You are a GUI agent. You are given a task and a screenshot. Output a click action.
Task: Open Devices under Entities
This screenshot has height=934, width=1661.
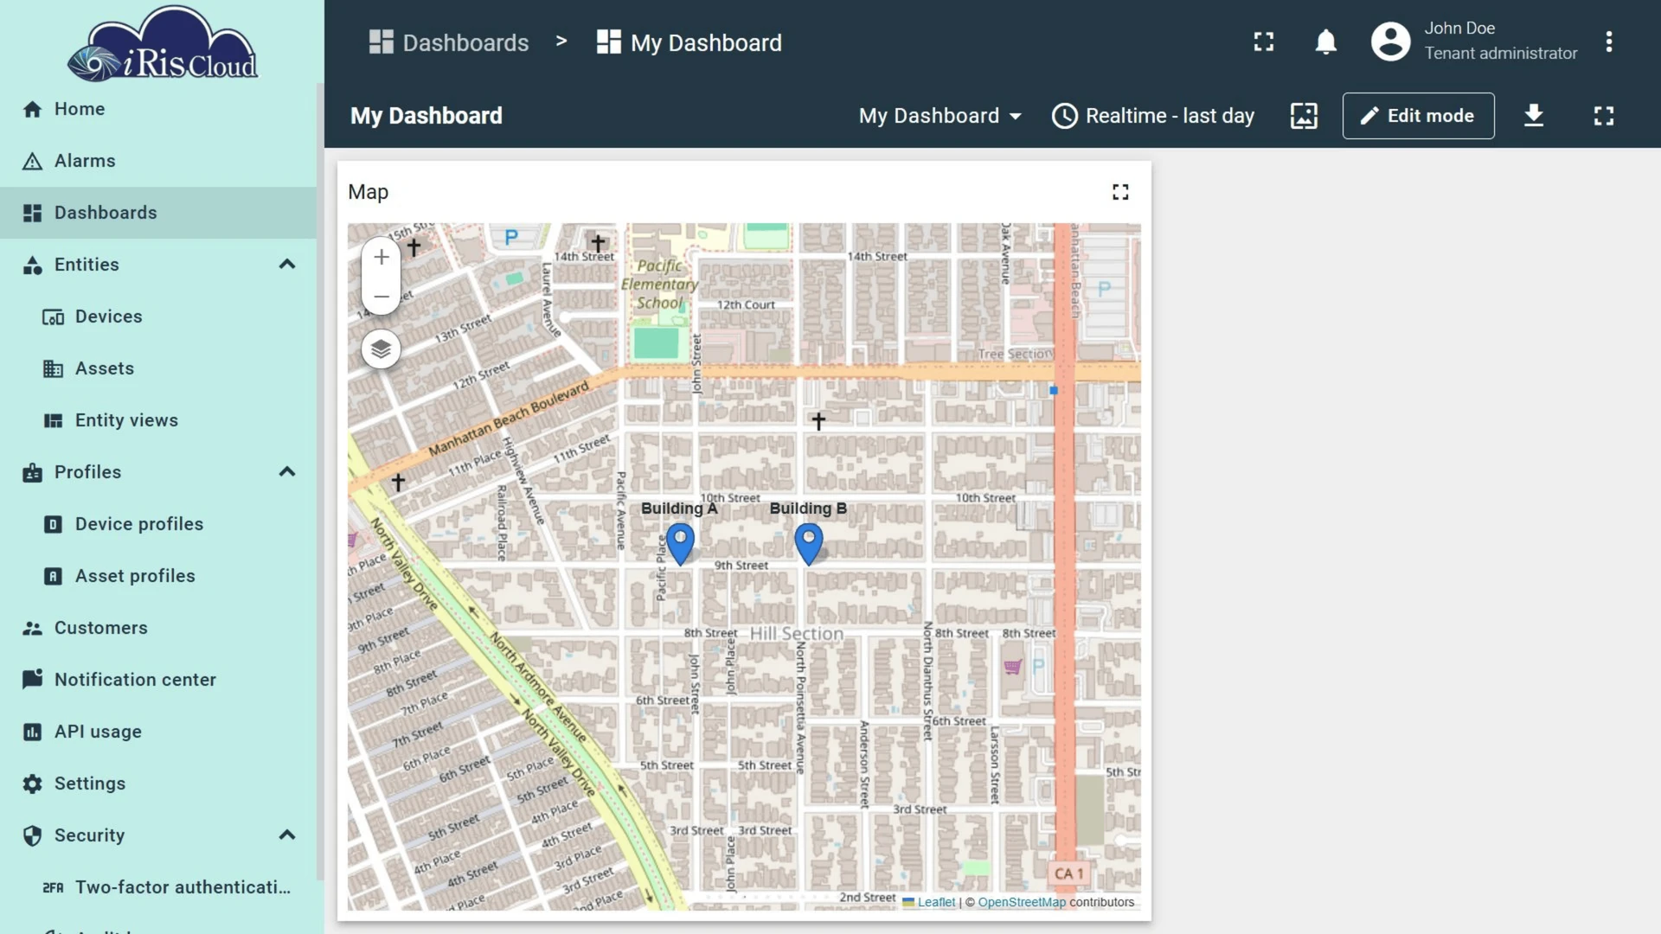[x=158, y=317]
